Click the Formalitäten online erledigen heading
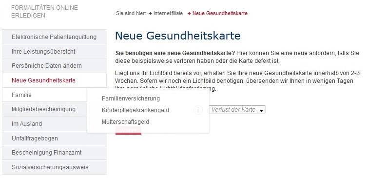368x178 pixels. (x=44, y=12)
